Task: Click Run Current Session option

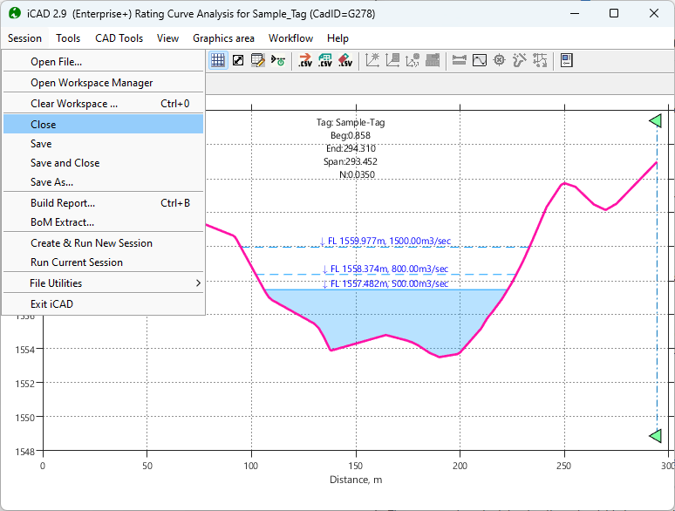Action: [77, 262]
